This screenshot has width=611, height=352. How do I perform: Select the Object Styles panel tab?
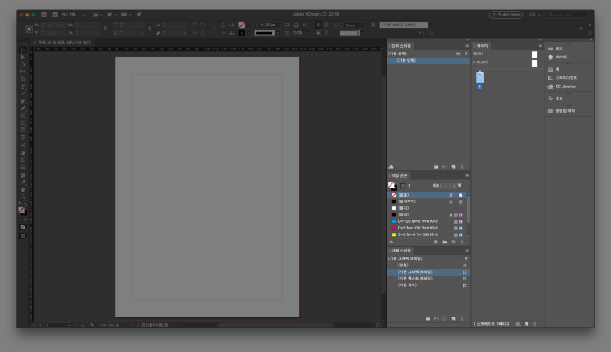(x=400, y=251)
